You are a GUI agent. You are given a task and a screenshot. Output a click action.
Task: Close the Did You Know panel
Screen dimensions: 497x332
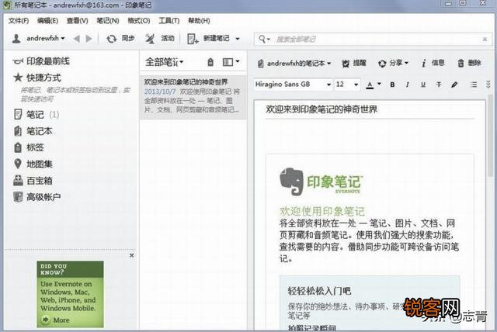tap(132, 255)
